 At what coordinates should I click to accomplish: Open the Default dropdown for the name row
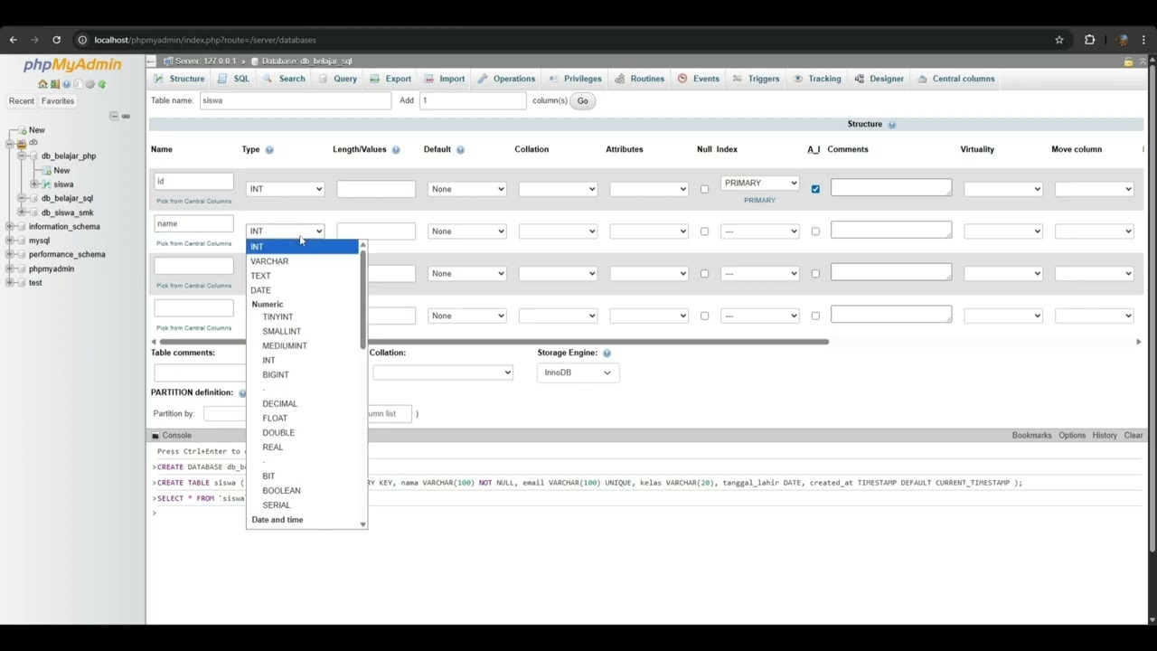(466, 231)
